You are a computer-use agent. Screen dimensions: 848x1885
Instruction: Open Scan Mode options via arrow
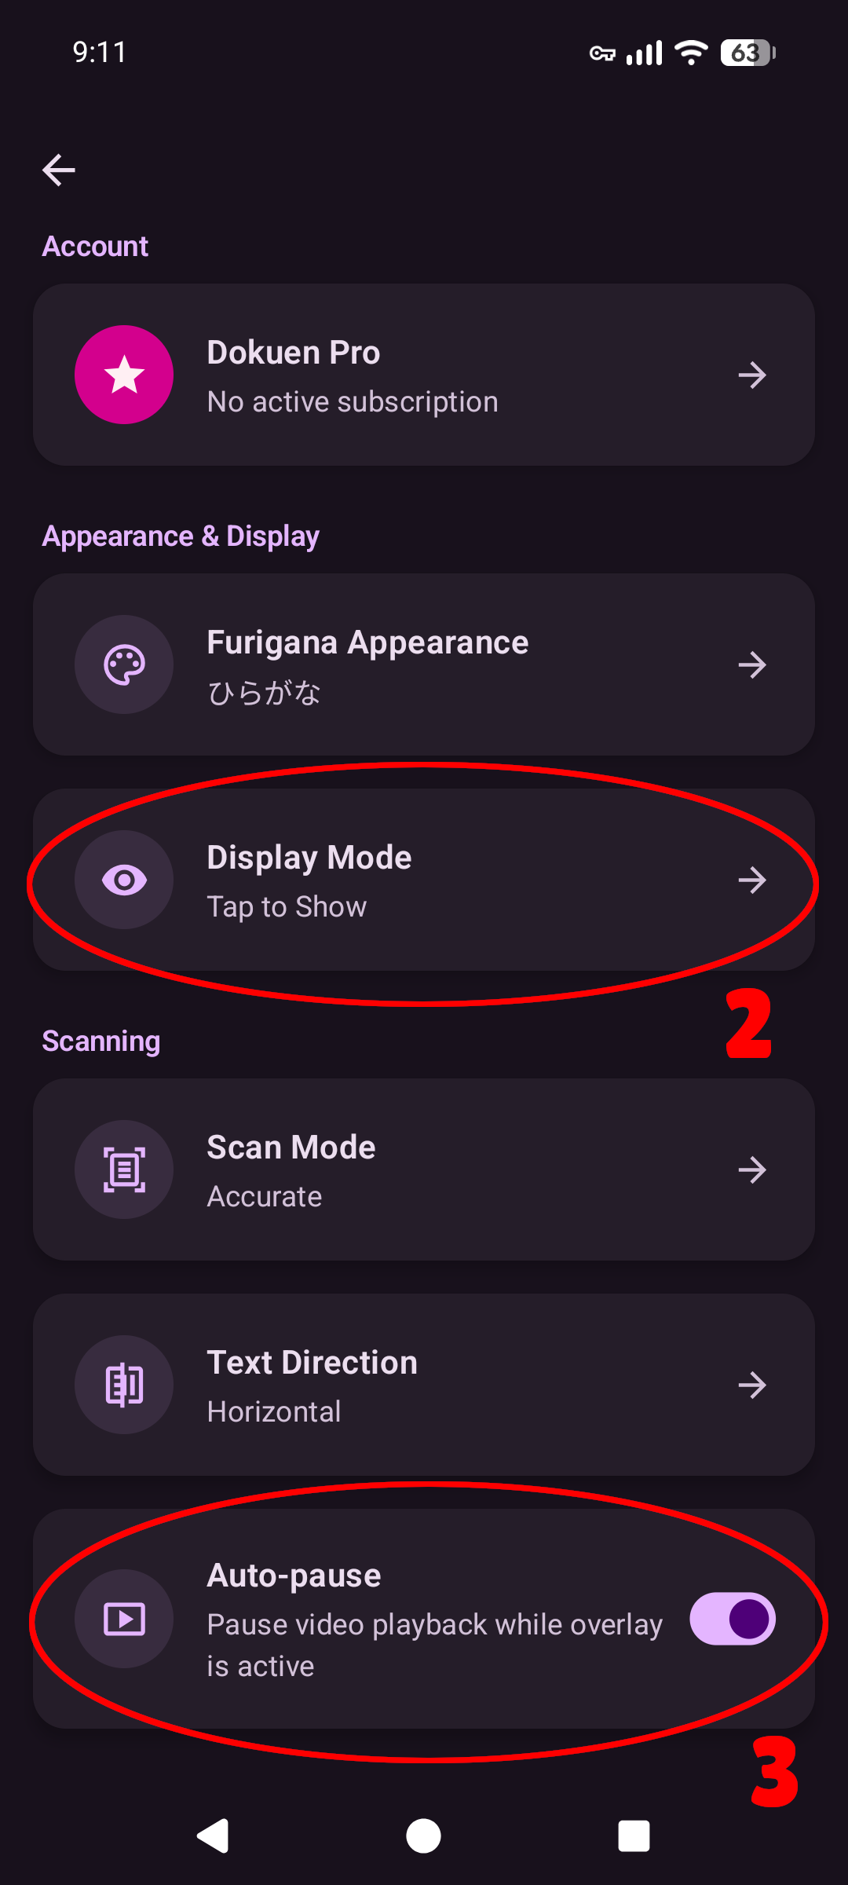[x=752, y=1169]
